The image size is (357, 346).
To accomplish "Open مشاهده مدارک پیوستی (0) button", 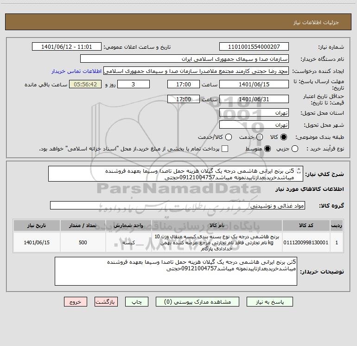I will point(198,302).
